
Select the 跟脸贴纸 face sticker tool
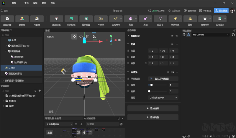point(56,19)
